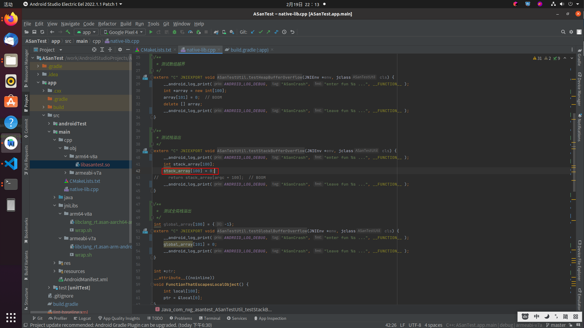Show Git history clock icon
This screenshot has width=584, height=328.
[x=284, y=32]
